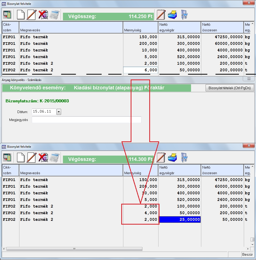Image resolution: width=256 pixels, height=260 pixels.
Task: Close the Anyag könyvelés - Számlázás dialog
Action: pyautogui.click(x=249, y=79)
